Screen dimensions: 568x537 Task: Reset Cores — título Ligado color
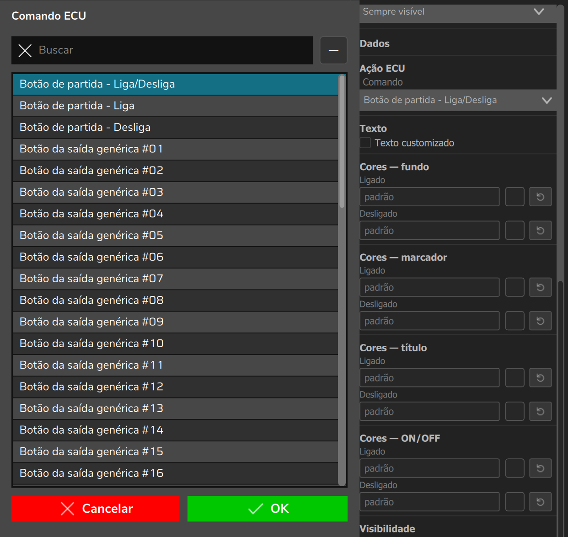point(540,378)
